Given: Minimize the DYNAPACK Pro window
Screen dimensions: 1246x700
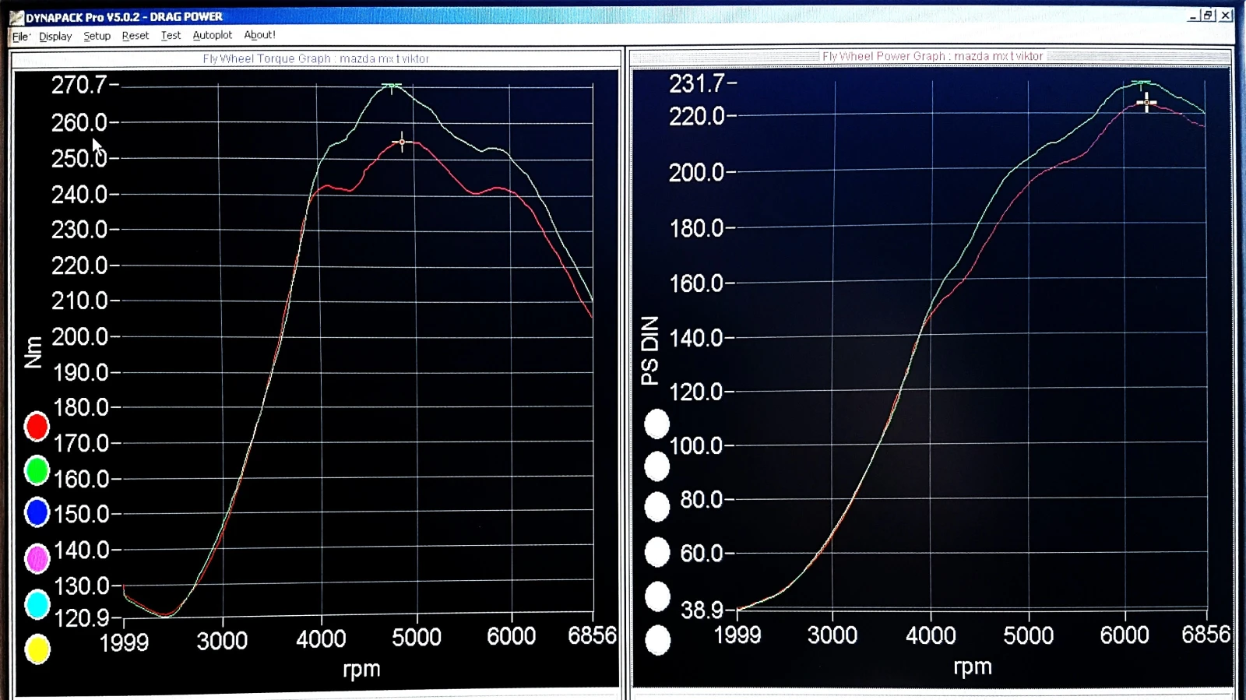Looking at the screenshot, I should tap(1193, 16).
